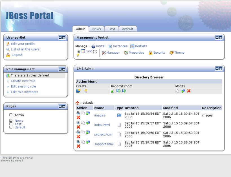Copy index.html using its row icon
This screenshot has width=231, height=177.
[83, 123]
